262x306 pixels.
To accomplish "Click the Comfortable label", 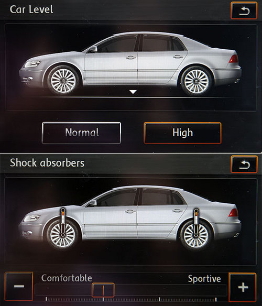I will 67,278.
